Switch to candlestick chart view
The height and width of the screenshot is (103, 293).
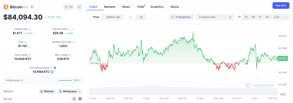(x=141, y=17)
